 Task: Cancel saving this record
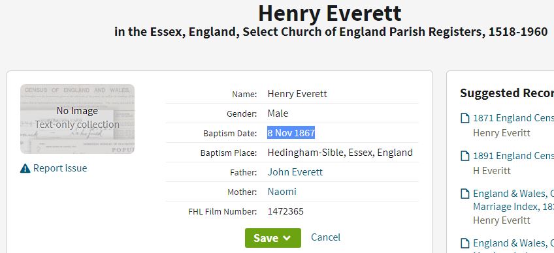tap(325, 237)
